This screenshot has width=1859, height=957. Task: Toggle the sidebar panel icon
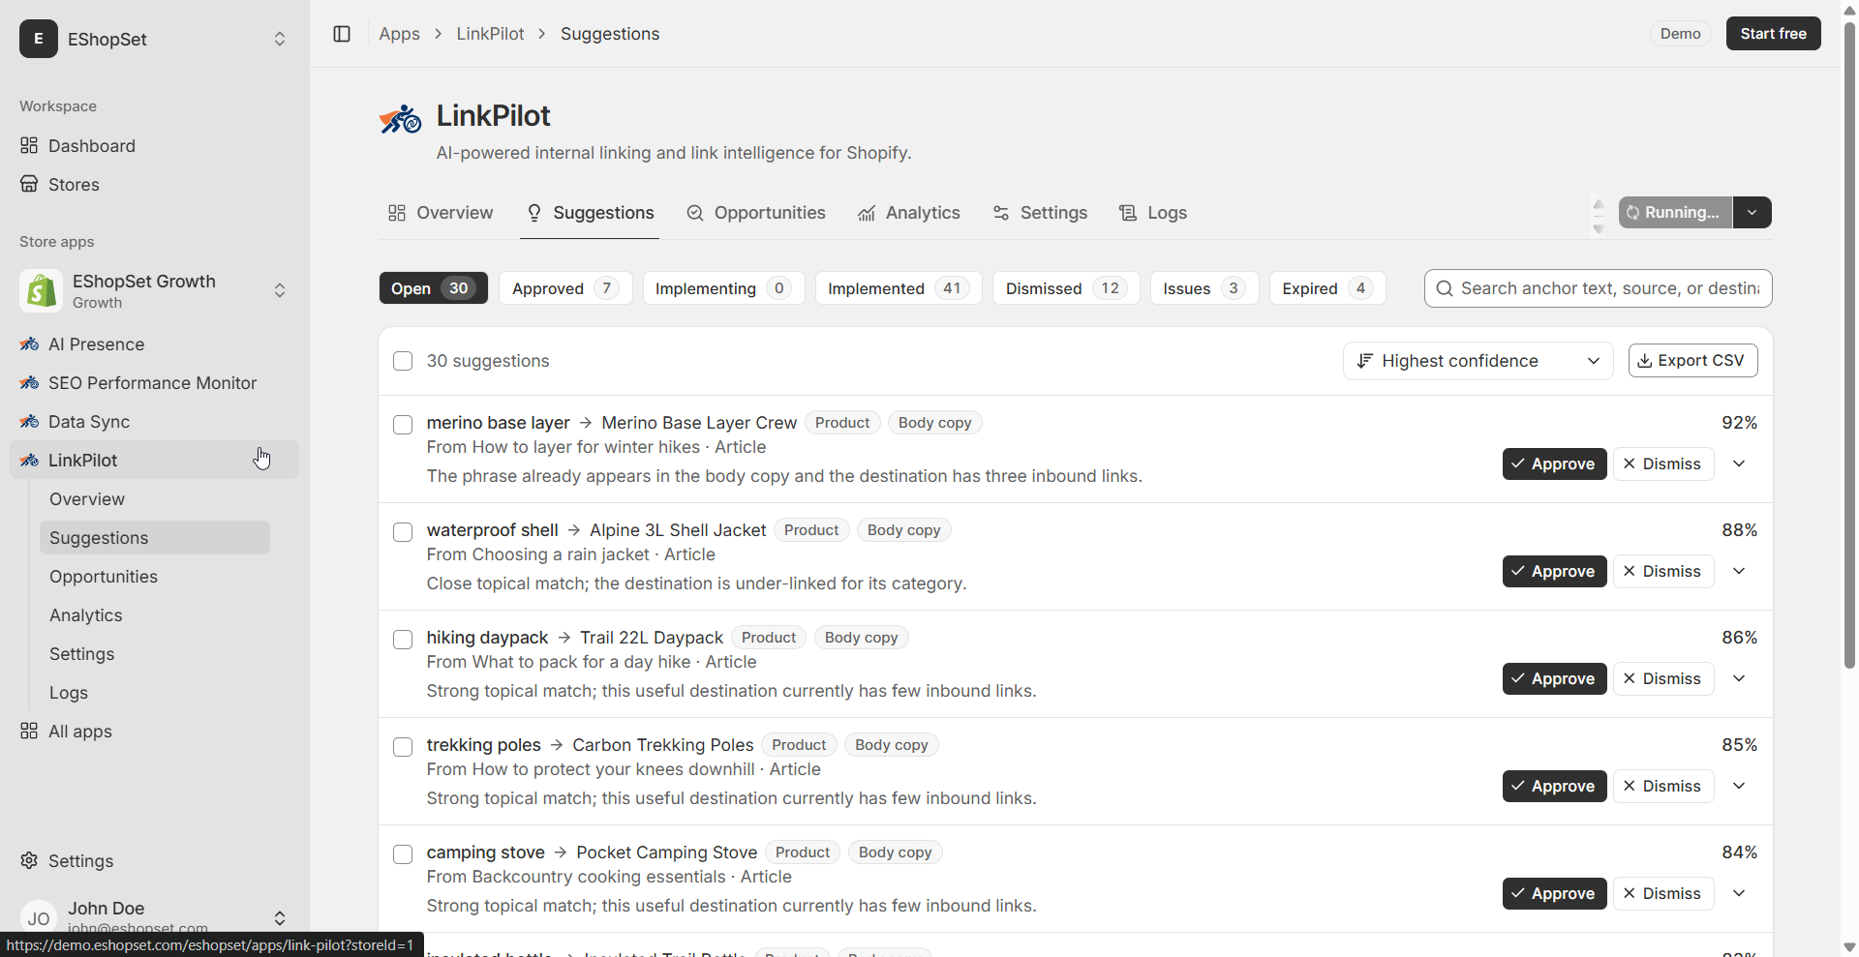[x=342, y=34]
